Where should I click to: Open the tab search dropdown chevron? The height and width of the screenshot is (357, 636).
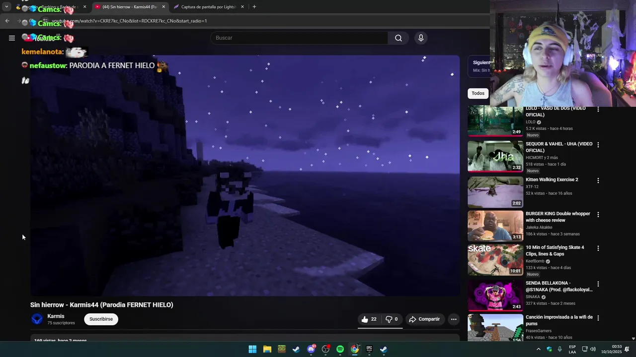[6, 7]
